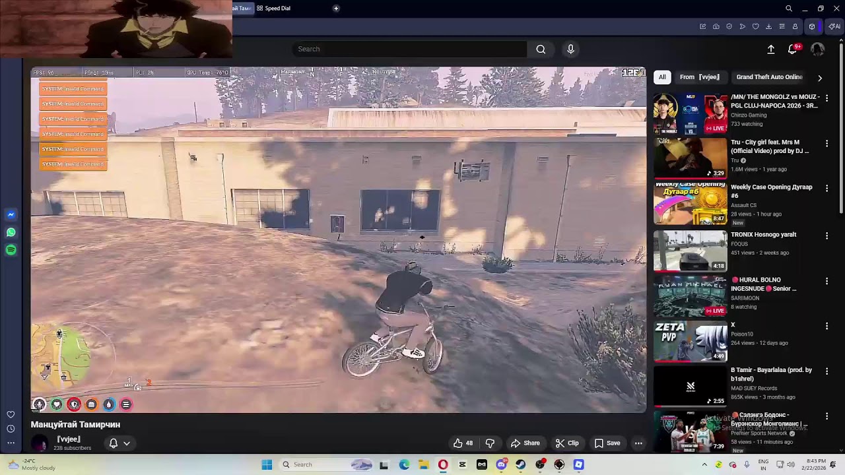Viewport: 845px width, 475px height.
Task: Select Grand Theft Auto Online filter chip
Action: point(769,77)
